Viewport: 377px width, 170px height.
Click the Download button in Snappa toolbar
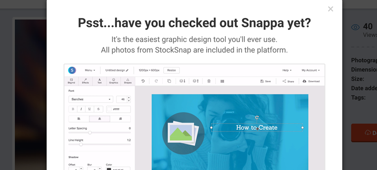pos(311,81)
